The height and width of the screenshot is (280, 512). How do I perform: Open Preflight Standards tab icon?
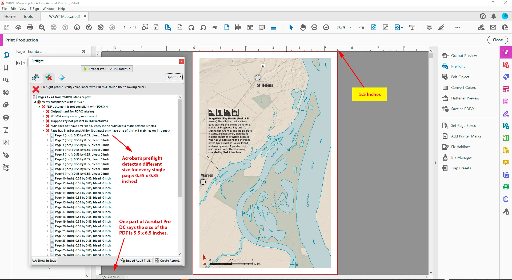pos(62,77)
